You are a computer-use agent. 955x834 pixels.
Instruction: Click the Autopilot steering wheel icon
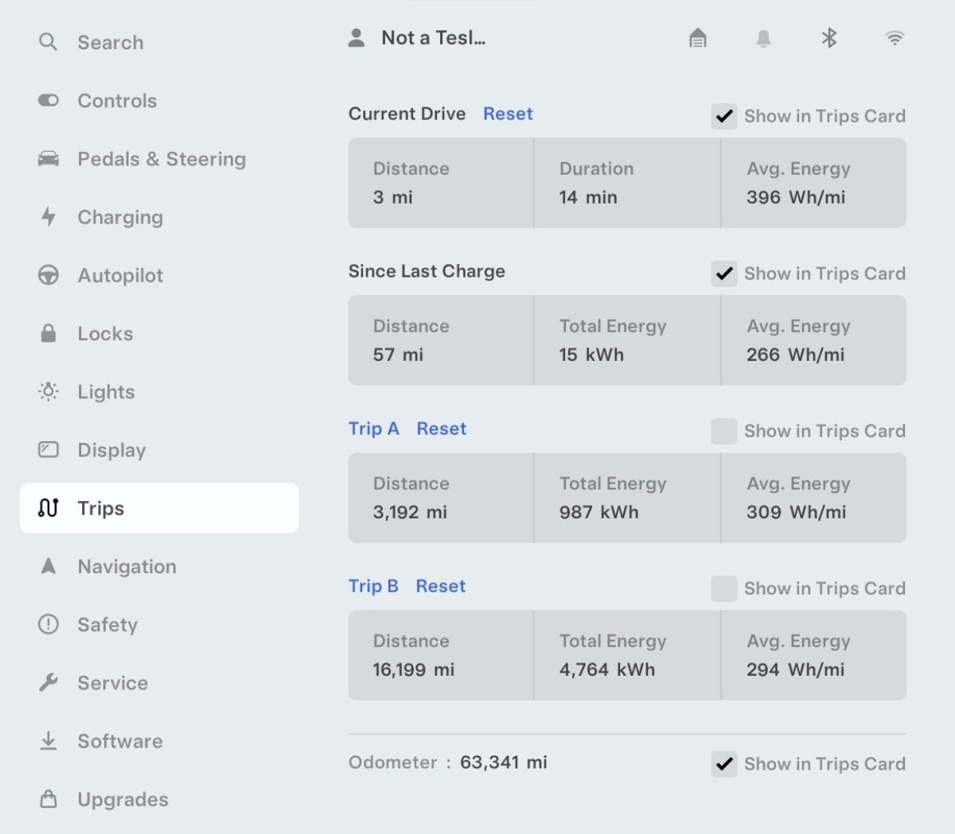tap(49, 275)
